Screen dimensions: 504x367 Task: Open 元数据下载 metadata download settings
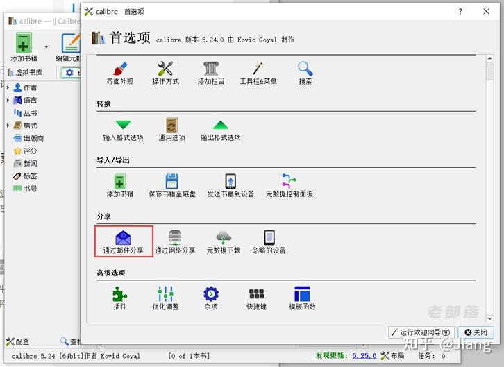[x=224, y=242]
